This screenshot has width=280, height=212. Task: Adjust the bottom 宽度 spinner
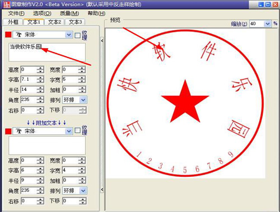[82, 160]
